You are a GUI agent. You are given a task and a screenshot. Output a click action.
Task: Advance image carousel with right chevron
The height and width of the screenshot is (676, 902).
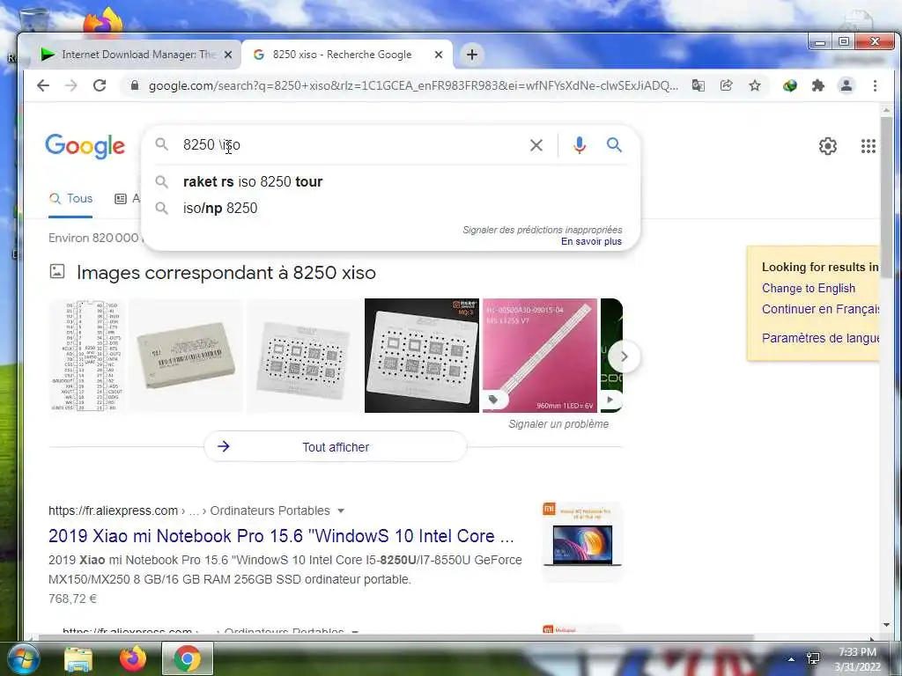pos(625,356)
